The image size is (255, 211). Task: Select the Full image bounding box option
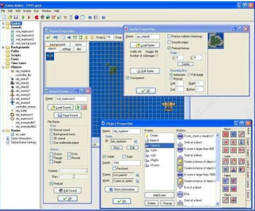(189, 75)
